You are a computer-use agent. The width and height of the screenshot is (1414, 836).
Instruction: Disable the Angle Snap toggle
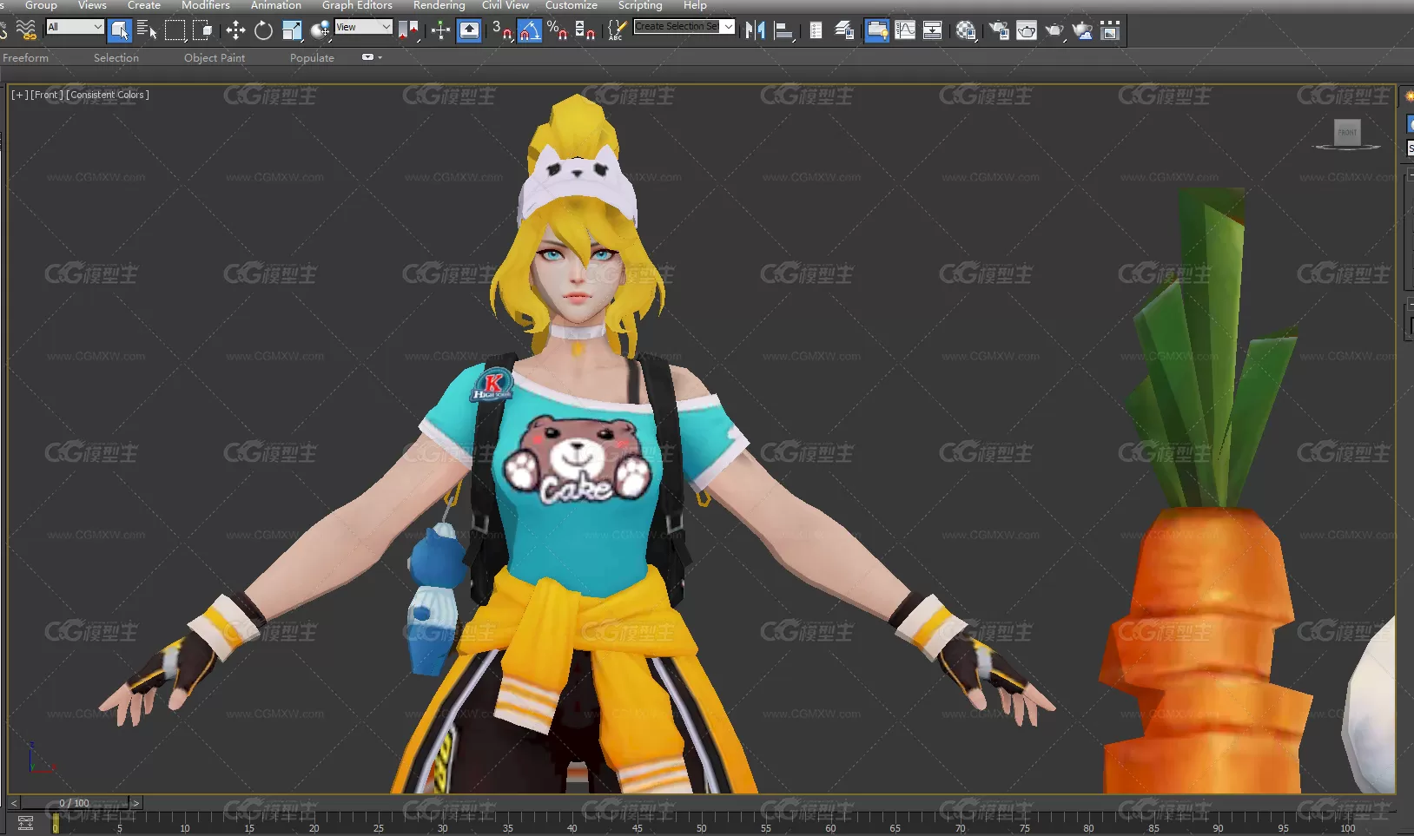[x=530, y=31]
